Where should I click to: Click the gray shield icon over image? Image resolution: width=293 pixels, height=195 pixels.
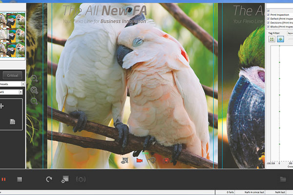coord(152,160)
